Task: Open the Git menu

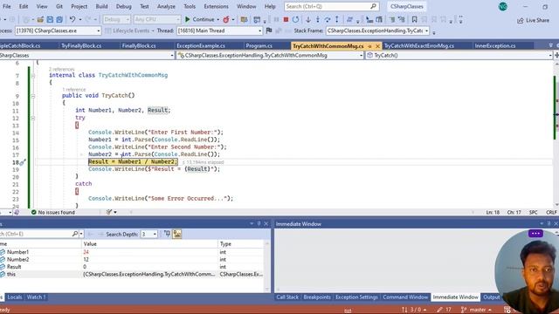Action: 59,6
